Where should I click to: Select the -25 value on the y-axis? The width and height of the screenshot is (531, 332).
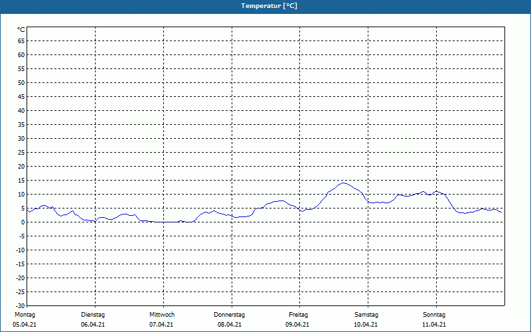(x=21, y=291)
